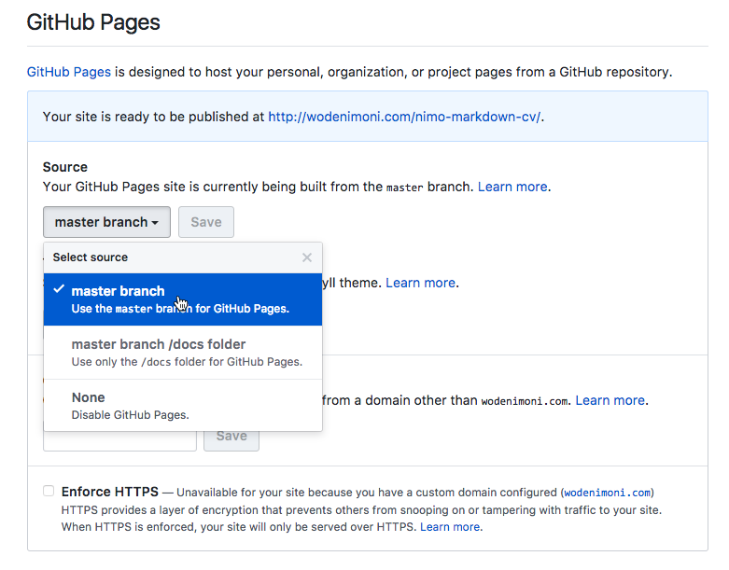Click Learn more about HTTPS enforcement
The height and width of the screenshot is (570, 729).
coord(450,527)
